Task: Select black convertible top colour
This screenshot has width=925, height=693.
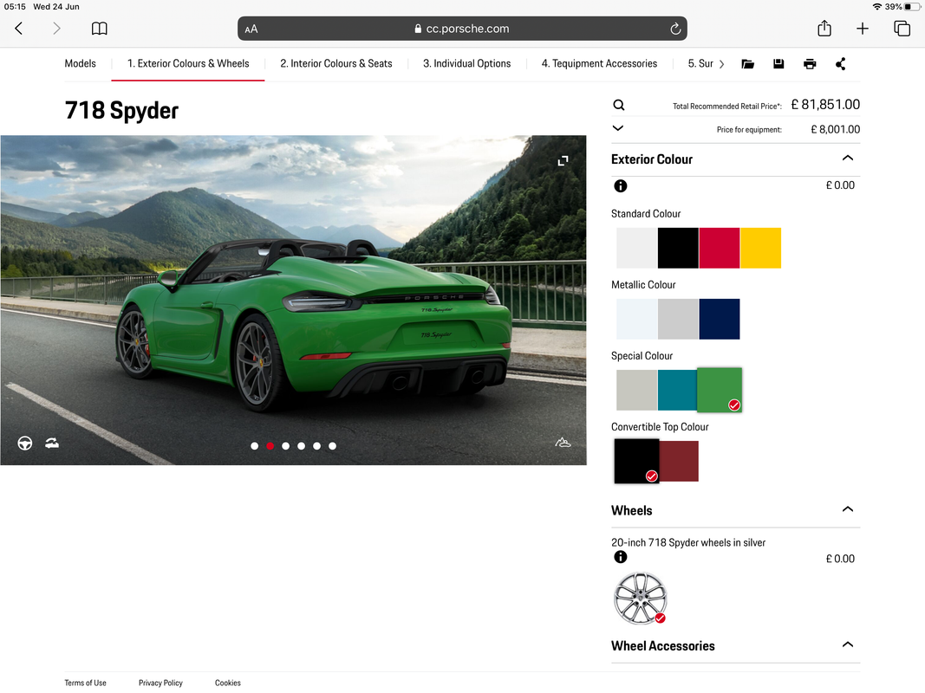Action: tap(636, 461)
